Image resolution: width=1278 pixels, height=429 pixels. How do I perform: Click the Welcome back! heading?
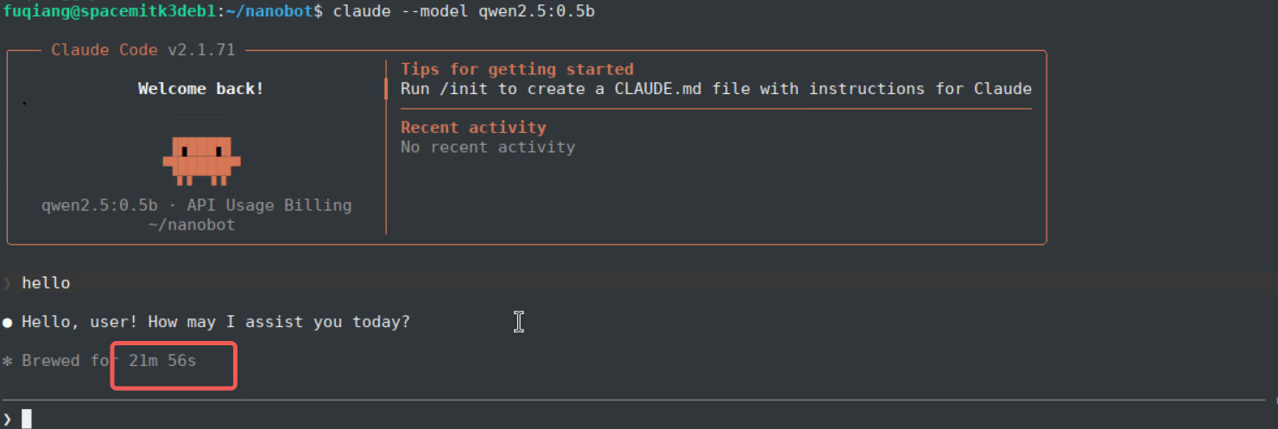pyautogui.click(x=201, y=89)
